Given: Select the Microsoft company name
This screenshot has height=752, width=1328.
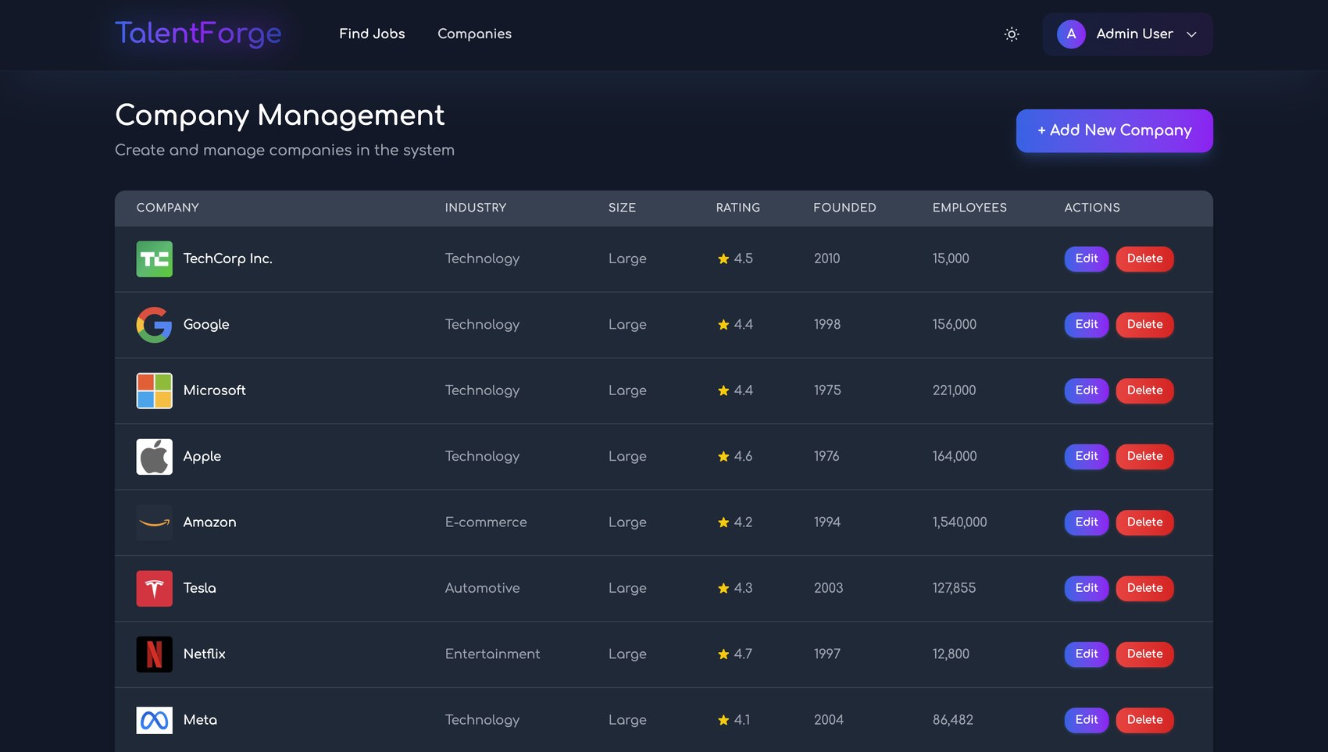Looking at the screenshot, I should (214, 390).
